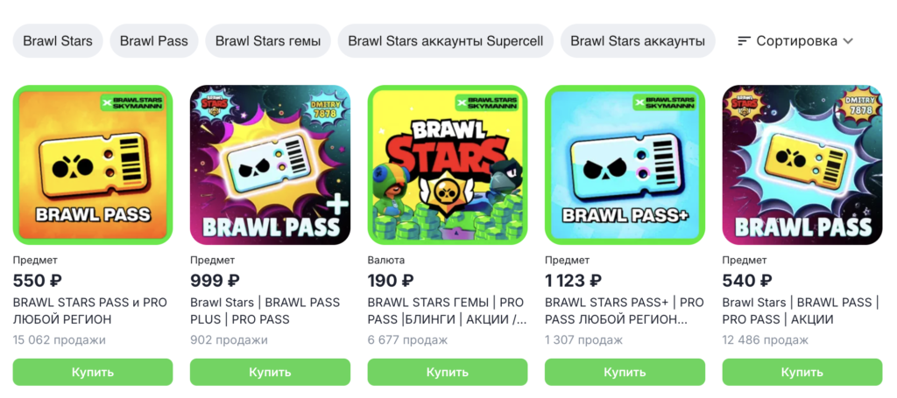
Task: Open the Сортировка sorting dropdown
Action: [795, 41]
